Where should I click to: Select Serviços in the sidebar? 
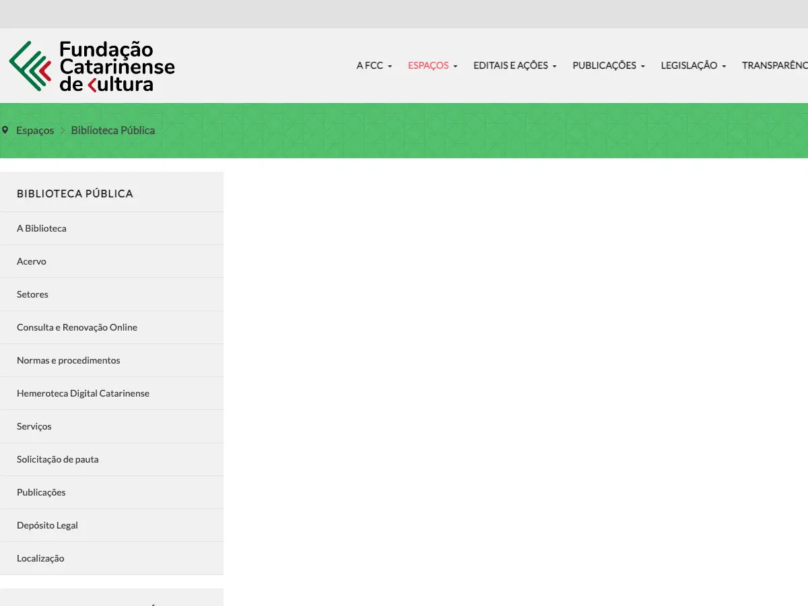pos(112,426)
